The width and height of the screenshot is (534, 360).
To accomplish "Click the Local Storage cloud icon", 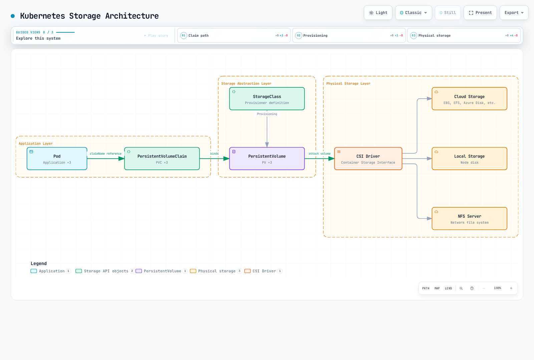I will click(x=436, y=152).
